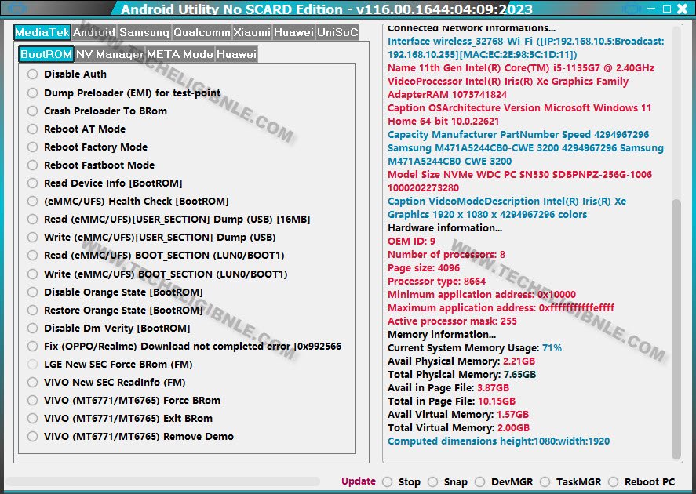This screenshot has width=696, height=494.
Task: Choose Read USER_SECTION Dump (USB) [16MB]
Action: pos(32,219)
